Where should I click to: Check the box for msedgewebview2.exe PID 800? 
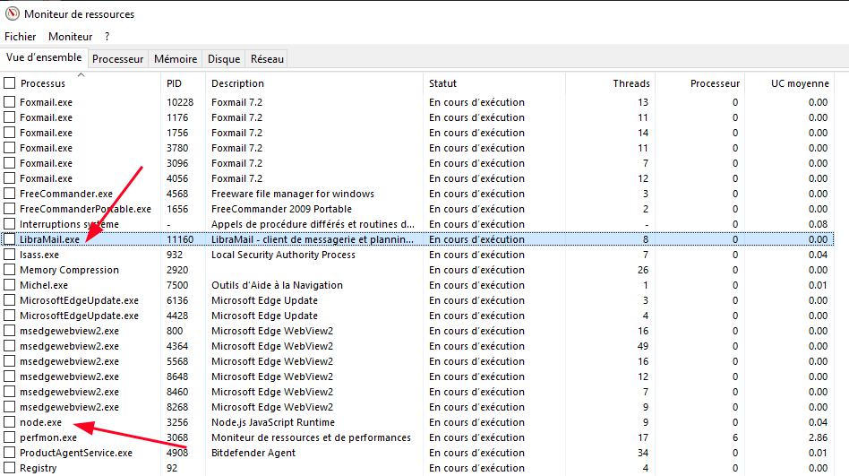[x=9, y=331]
